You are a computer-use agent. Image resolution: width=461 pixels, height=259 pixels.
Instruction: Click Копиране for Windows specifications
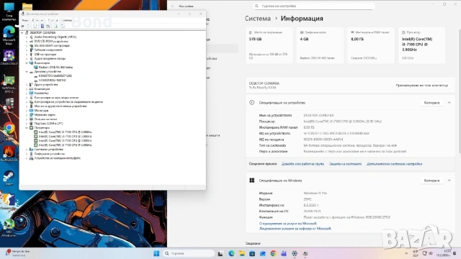tap(431, 181)
